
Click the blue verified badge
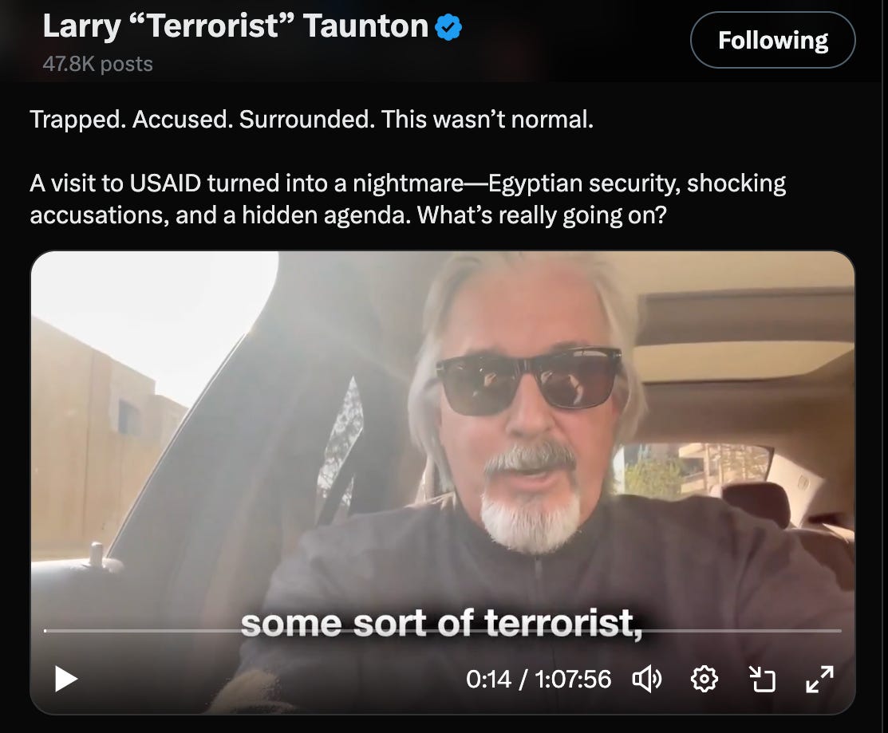pos(448,27)
